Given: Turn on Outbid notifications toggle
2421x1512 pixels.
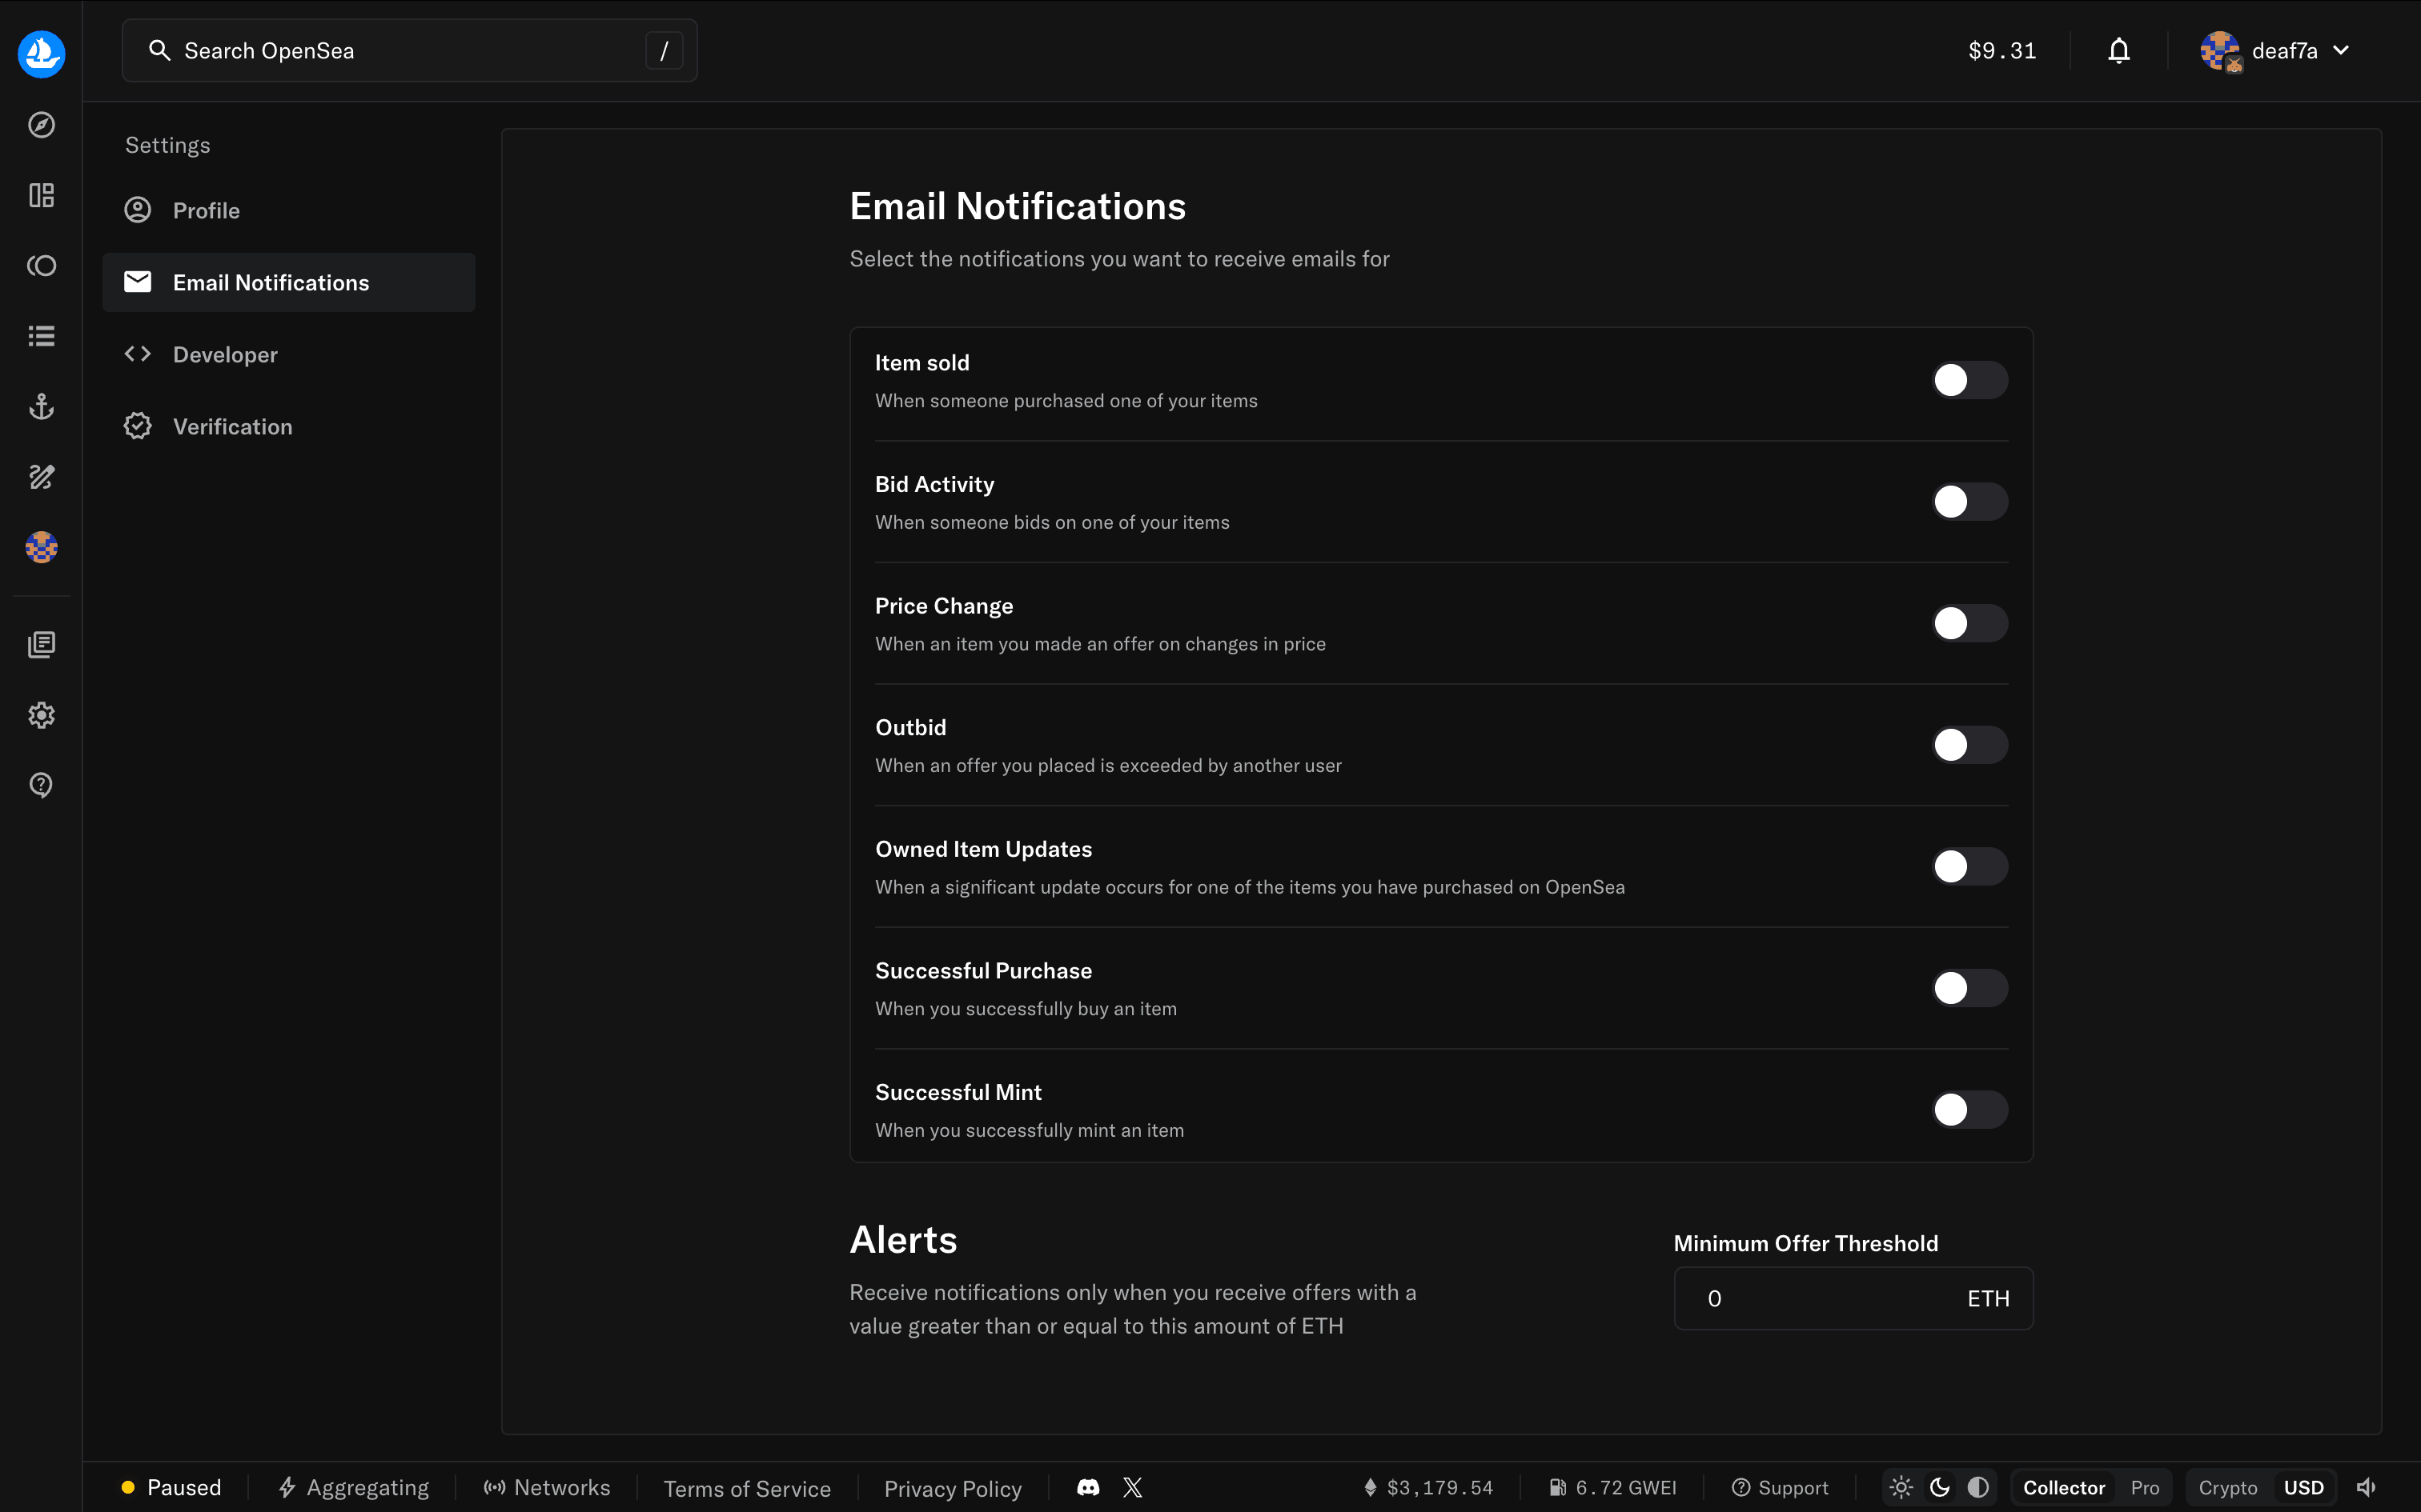Looking at the screenshot, I should (x=1968, y=745).
